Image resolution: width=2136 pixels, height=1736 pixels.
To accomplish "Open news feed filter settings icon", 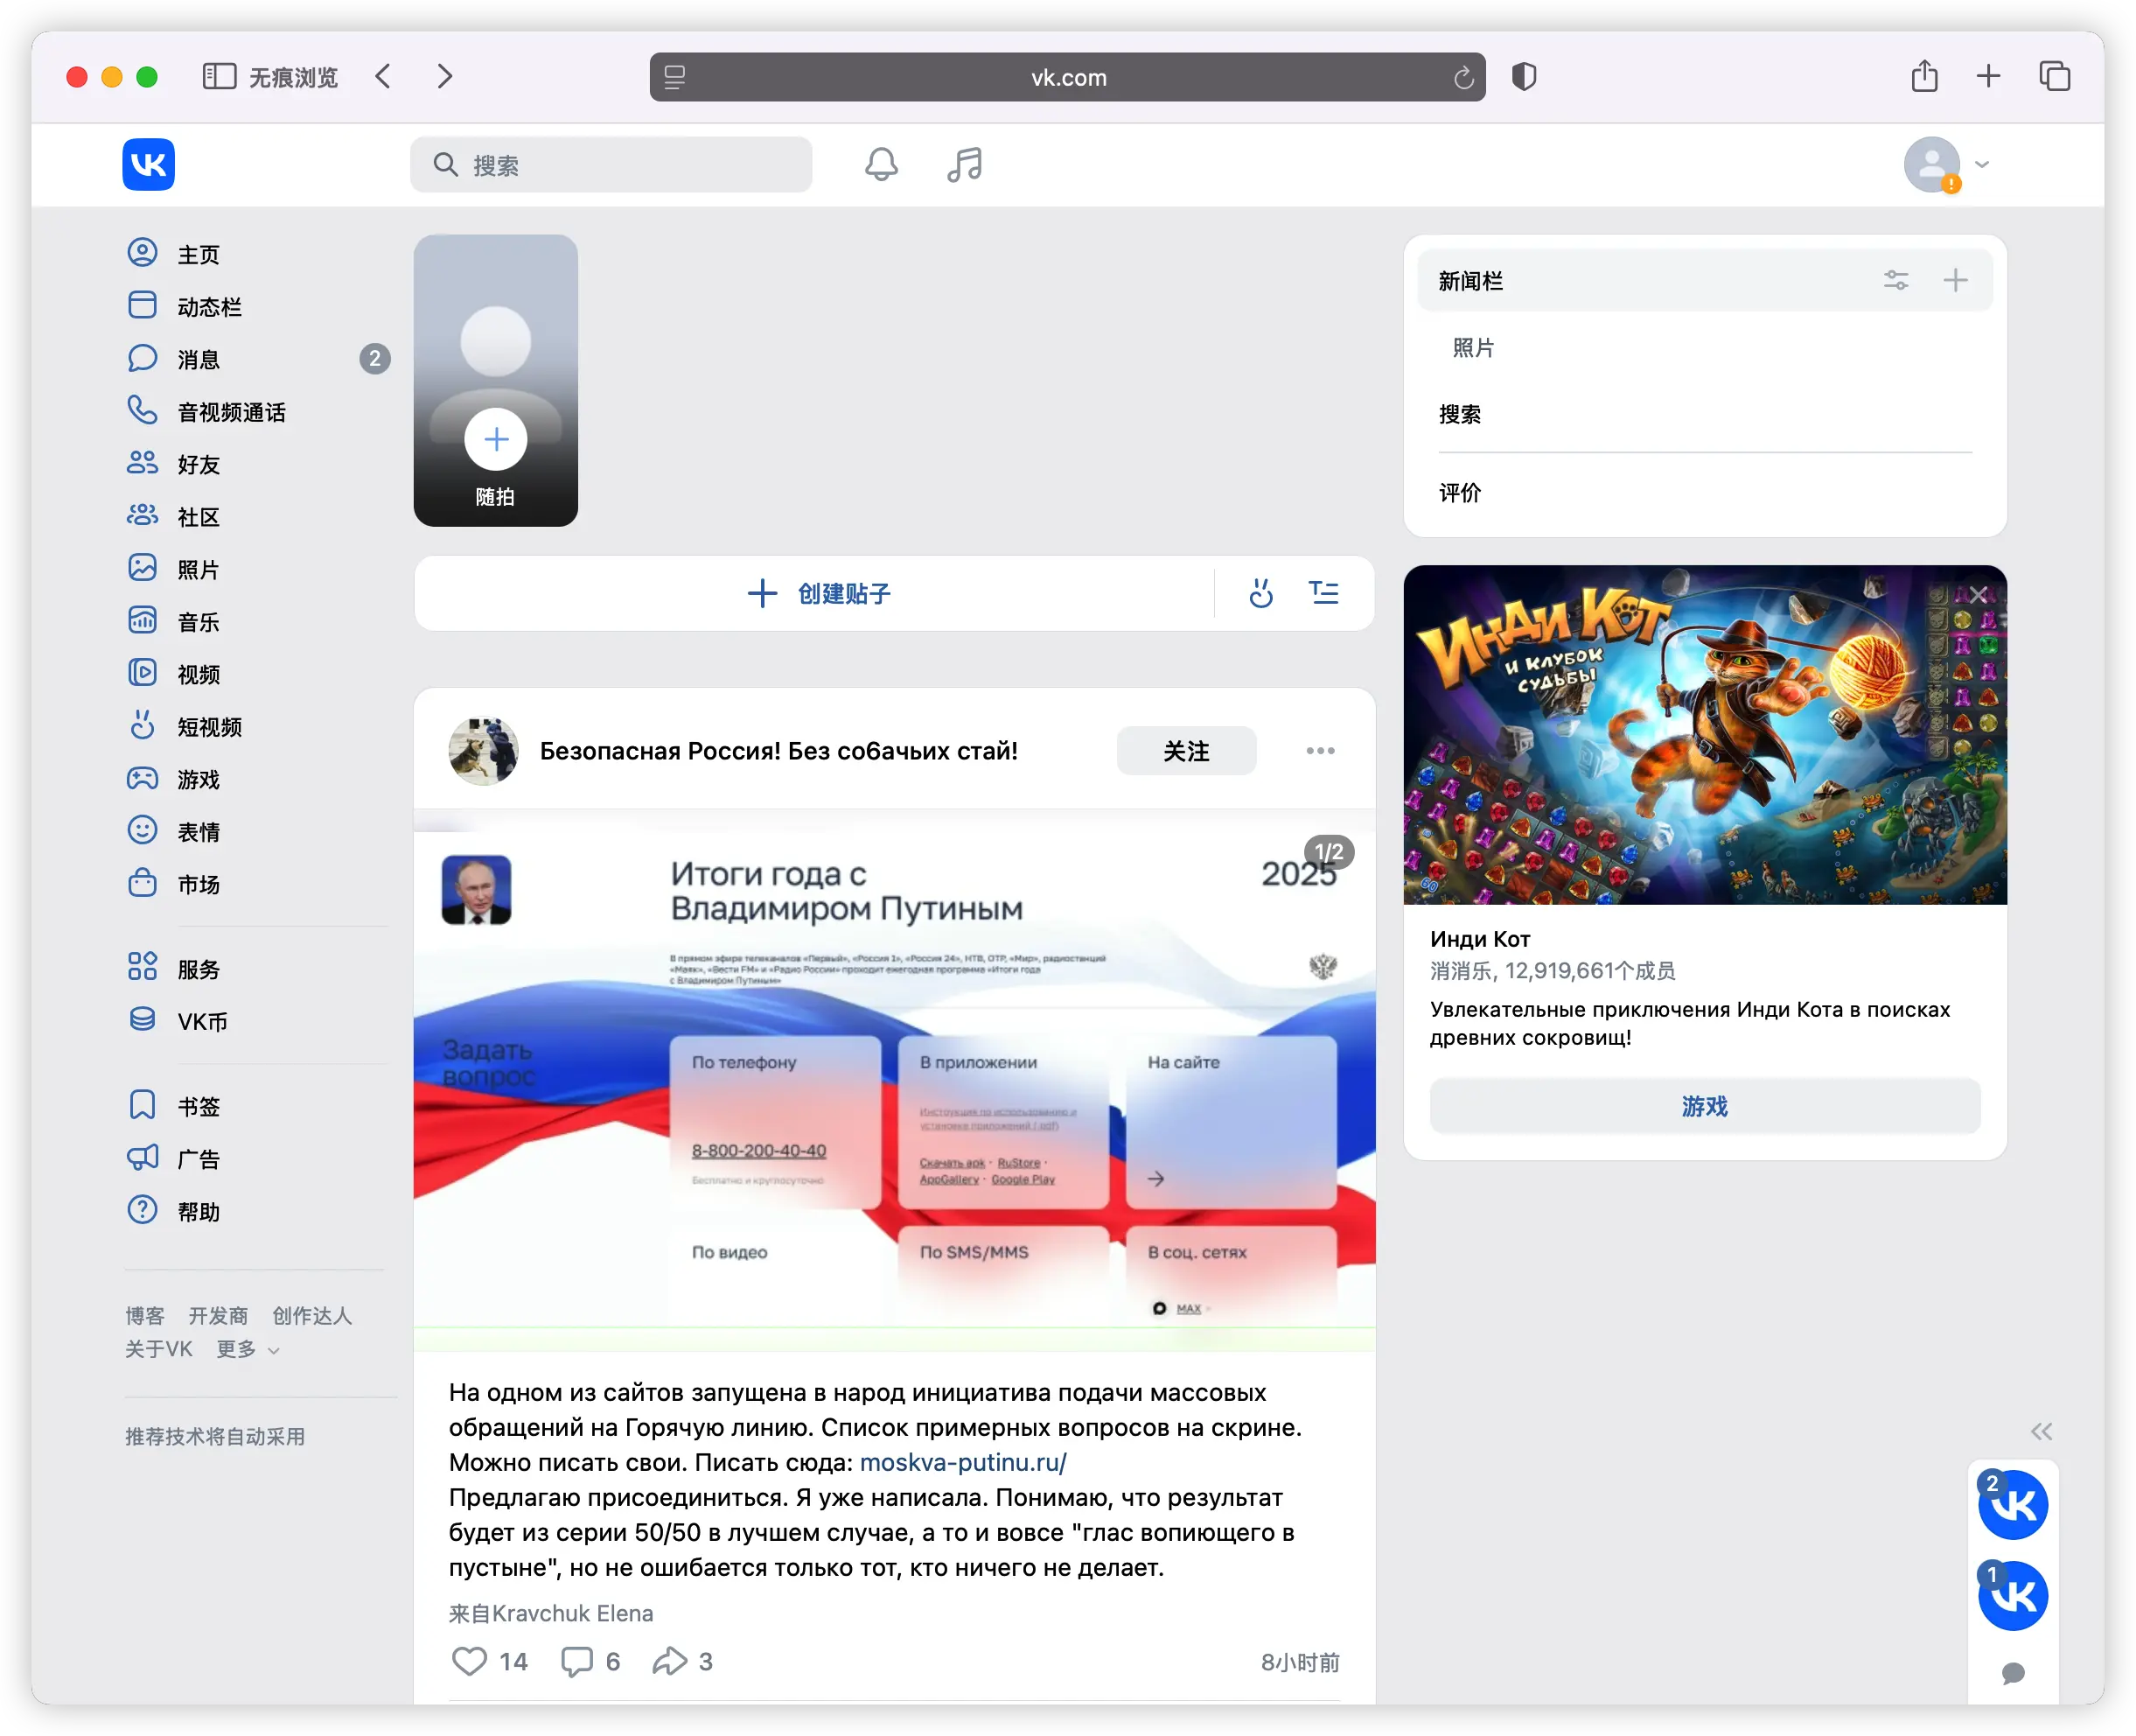I will click(1896, 280).
